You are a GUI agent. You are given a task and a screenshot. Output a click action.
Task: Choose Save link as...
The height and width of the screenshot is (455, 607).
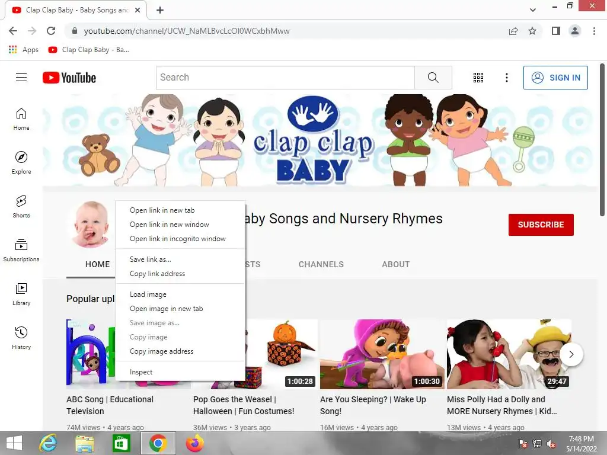click(x=180, y=259)
